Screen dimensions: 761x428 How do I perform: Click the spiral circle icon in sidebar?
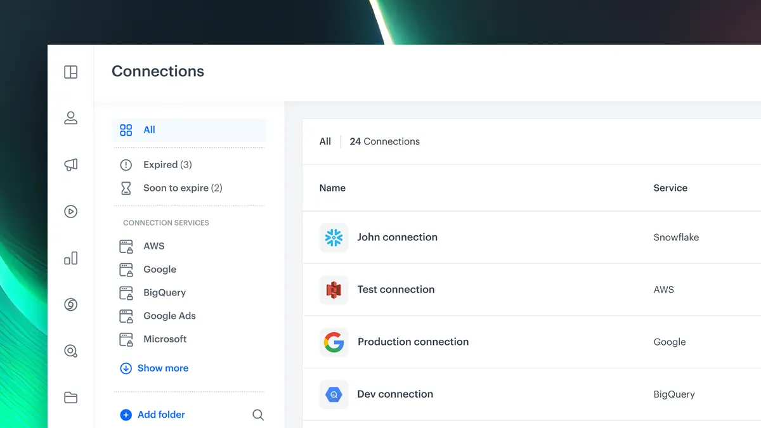(70, 305)
